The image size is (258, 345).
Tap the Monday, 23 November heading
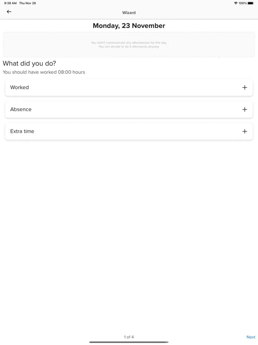(x=129, y=26)
